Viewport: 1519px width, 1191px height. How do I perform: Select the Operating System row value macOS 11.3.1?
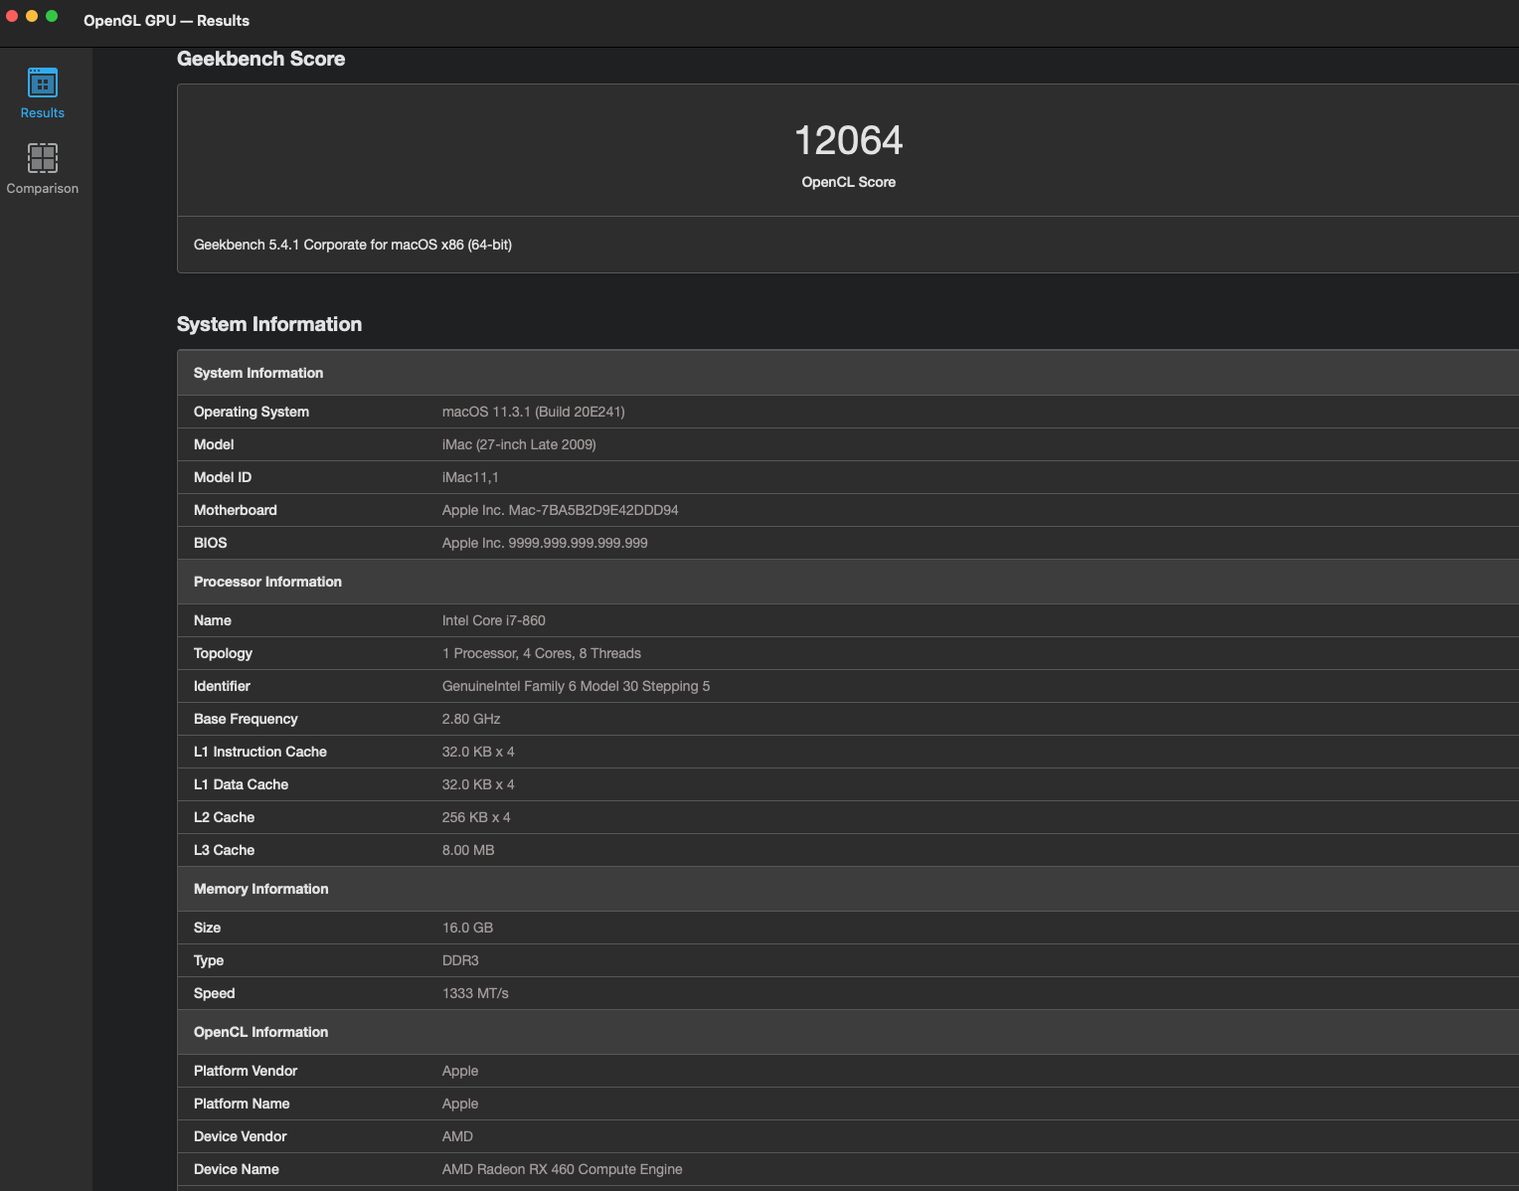(533, 412)
